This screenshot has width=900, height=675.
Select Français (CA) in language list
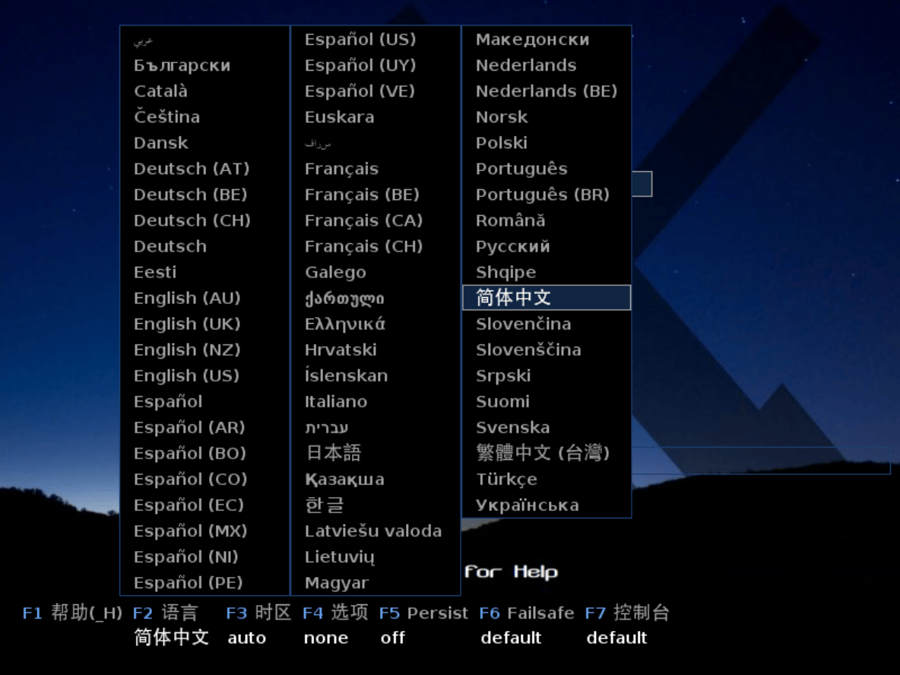click(x=363, y=220)
